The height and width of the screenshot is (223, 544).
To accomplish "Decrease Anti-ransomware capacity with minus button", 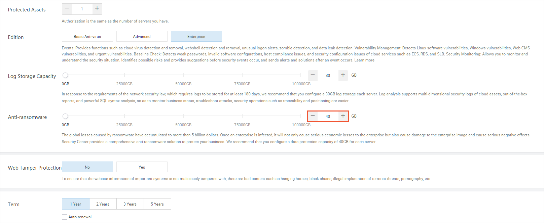I will [313, 116].
